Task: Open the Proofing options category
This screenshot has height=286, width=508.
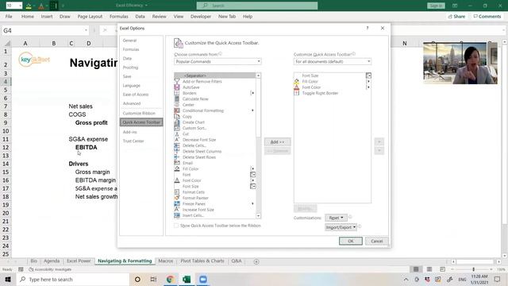Action: tap(141, 68)
